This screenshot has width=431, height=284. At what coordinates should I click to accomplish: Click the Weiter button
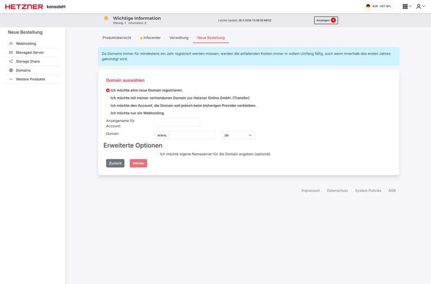point(138,163)
